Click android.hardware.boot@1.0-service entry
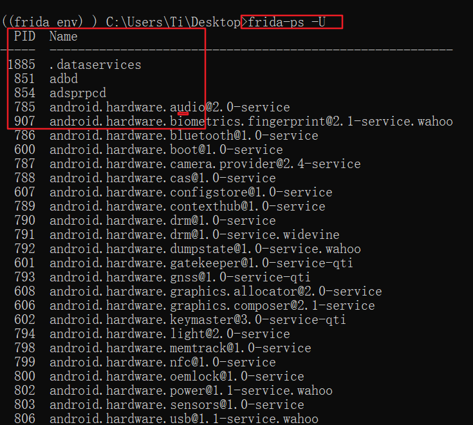 [x=166, y=149]
